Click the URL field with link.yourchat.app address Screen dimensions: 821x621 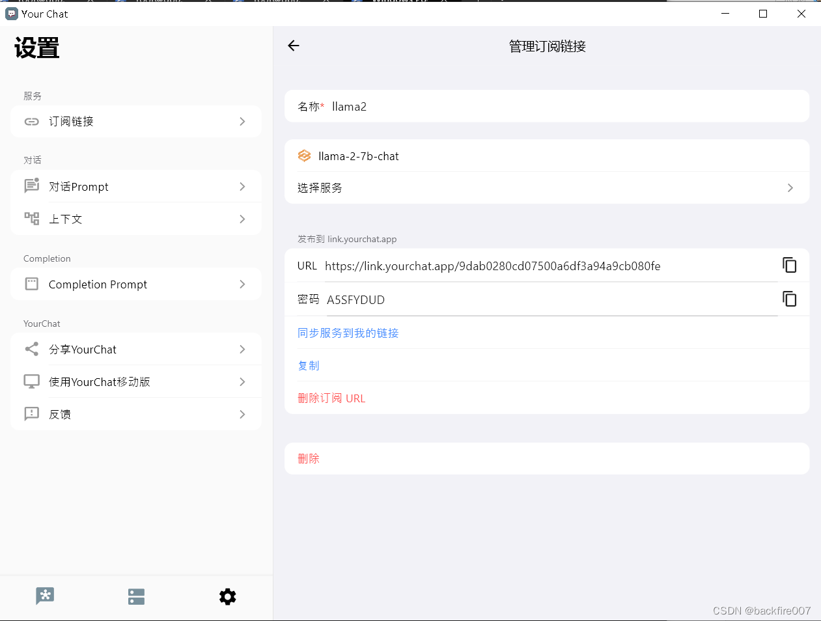pos(551,266)
